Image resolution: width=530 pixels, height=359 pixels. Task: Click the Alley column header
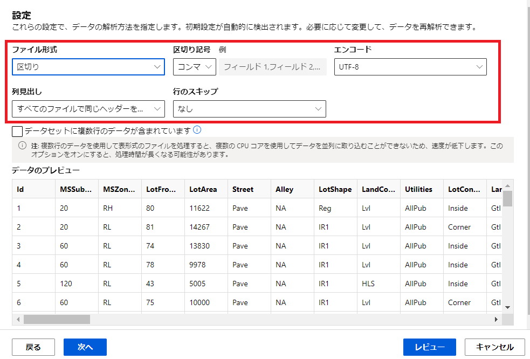(292, 189)
